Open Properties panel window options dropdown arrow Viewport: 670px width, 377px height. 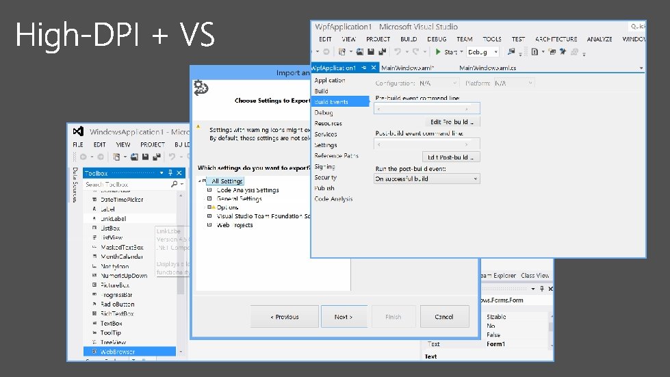[x=533, y=289]
